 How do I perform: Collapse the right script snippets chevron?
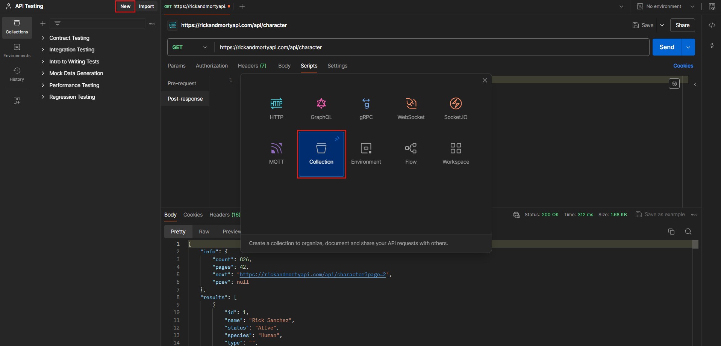point(695,84)
